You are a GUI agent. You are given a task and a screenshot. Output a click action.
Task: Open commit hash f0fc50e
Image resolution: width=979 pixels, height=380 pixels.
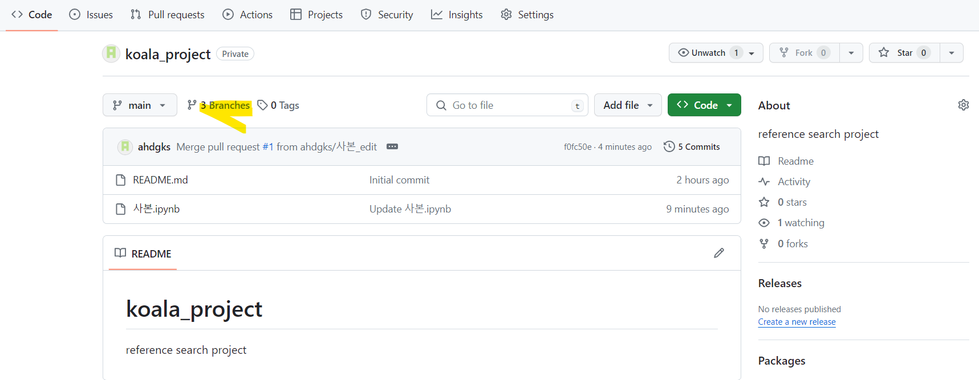pos(578,147)
